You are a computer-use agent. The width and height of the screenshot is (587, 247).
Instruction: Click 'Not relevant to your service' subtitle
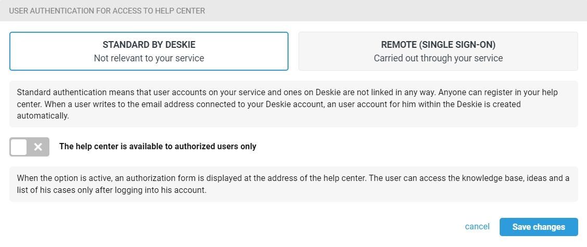[x=149, y=58]
